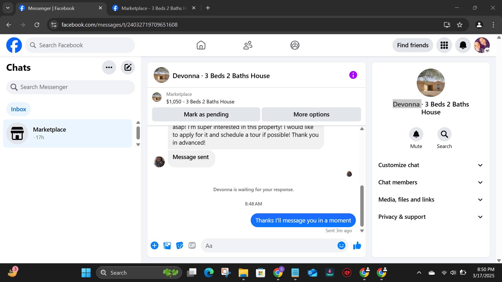Click the Search Messenger field

point(71,87)
